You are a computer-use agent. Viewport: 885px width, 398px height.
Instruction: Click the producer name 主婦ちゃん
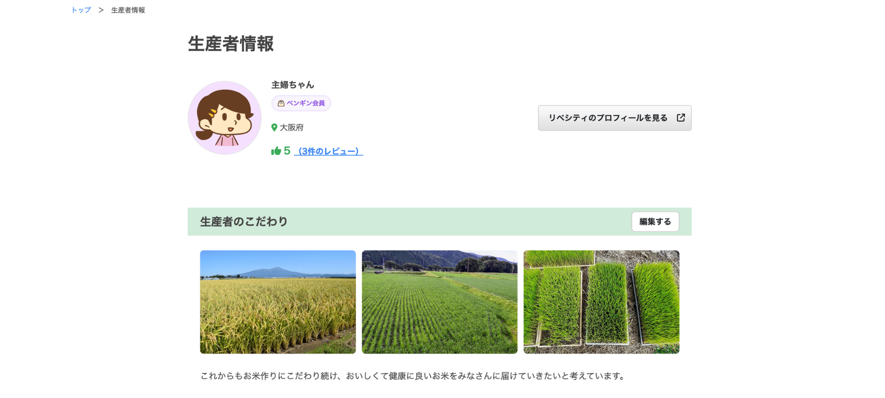click(293, 85)
